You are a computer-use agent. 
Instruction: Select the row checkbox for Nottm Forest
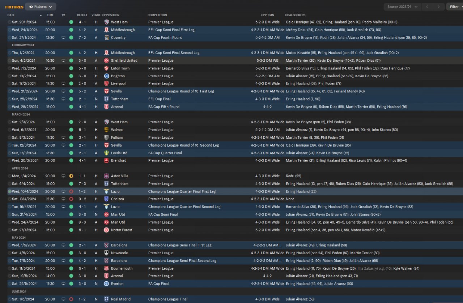[9, 230]
